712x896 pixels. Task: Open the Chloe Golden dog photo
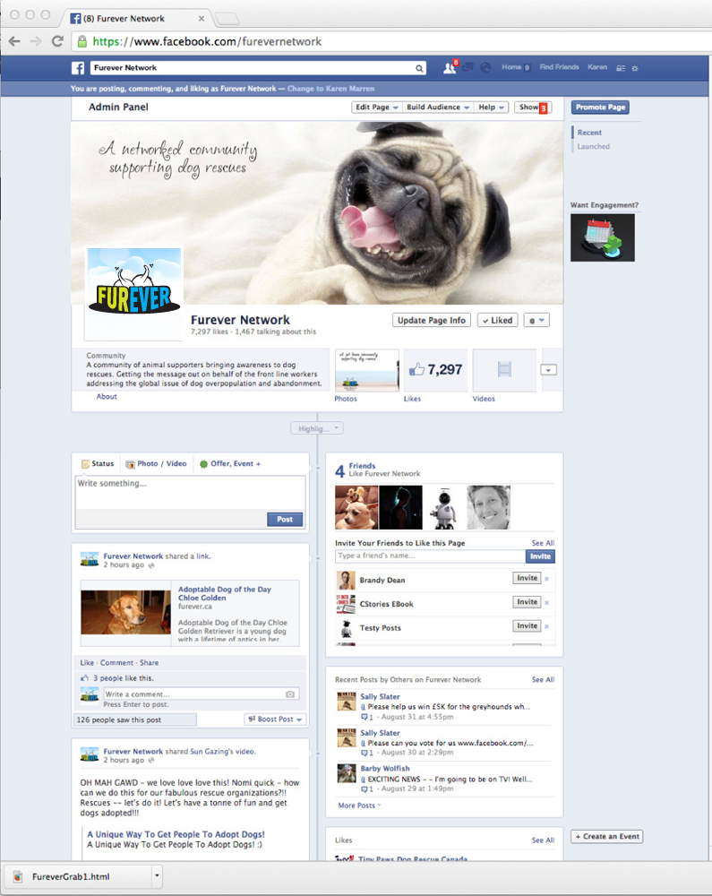pos(125,612)
